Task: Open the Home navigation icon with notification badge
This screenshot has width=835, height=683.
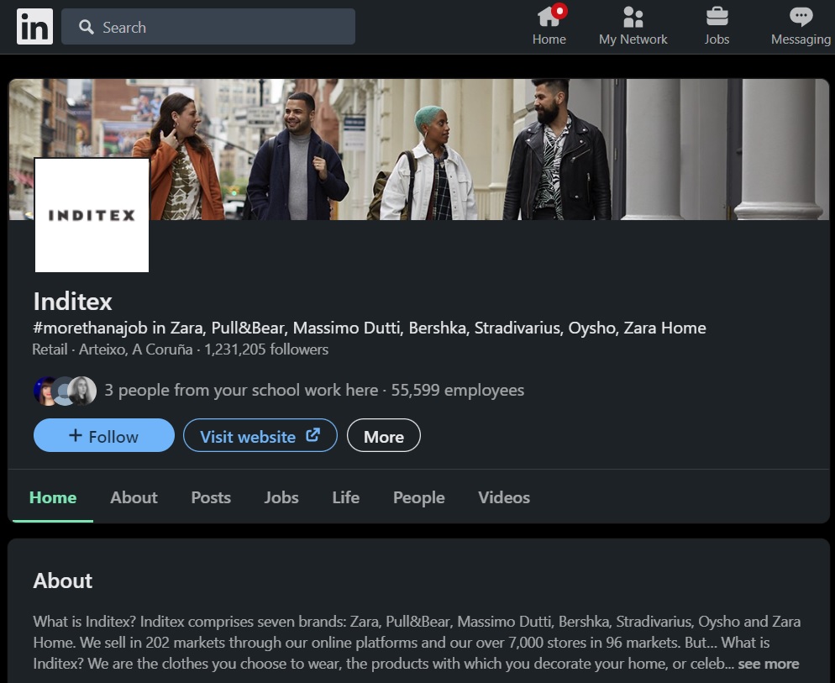Action: pos(549,25)
